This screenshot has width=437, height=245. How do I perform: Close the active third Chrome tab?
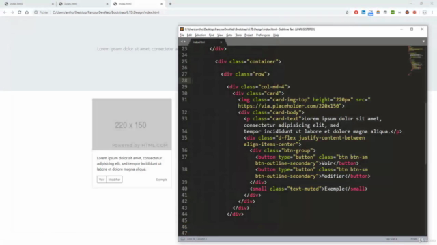[161, 4]
